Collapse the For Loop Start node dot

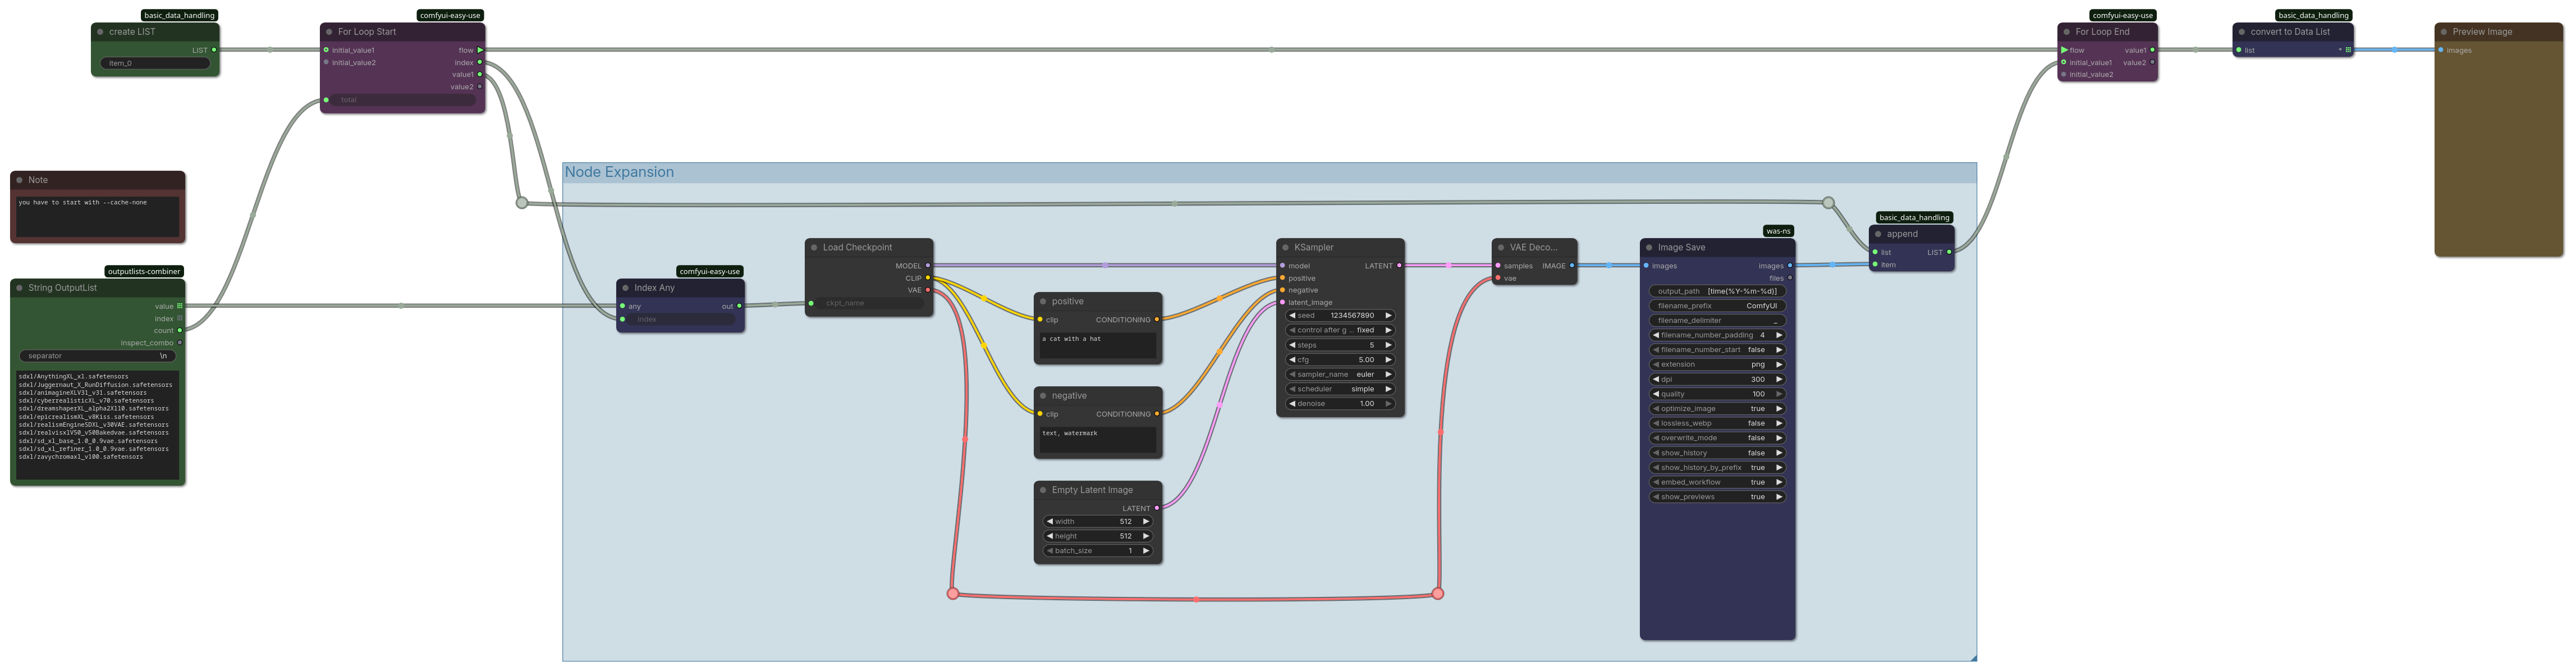[x=329, y=32]
